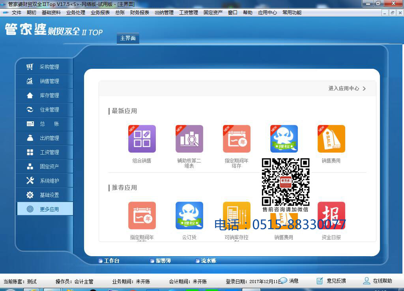Open the 文件 menu

pyautogui.click(x=17, y=12)
